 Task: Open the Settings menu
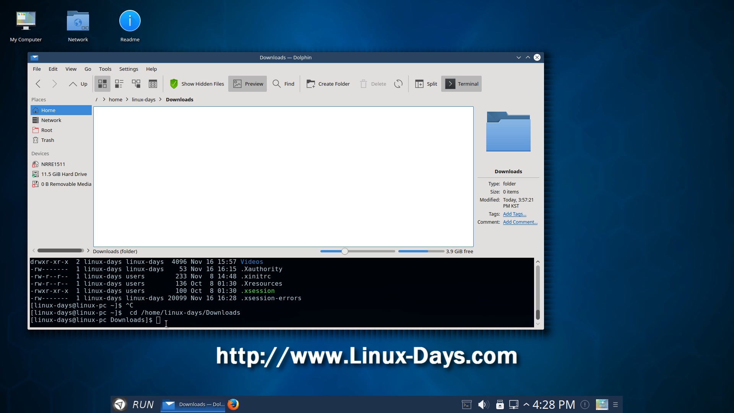click(129, 69)
